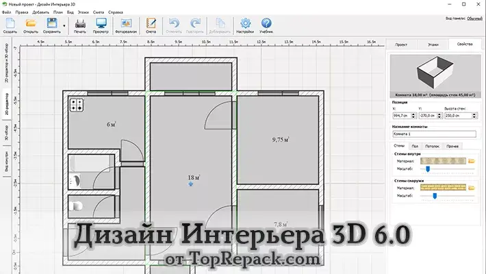Select the Вид изнутри side tab
Viewport: 486px width, 274px height.
(7, 162)
